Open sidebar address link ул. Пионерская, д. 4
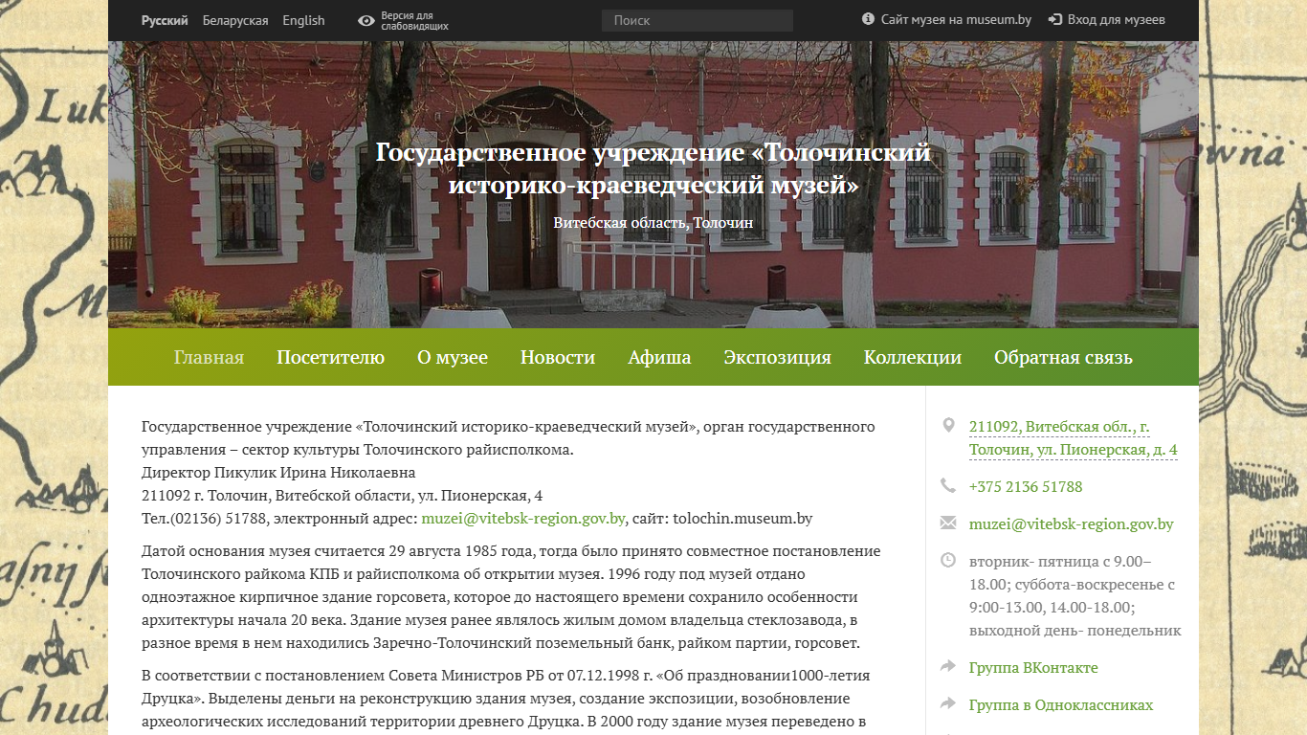 click(x=1074, y=438)
